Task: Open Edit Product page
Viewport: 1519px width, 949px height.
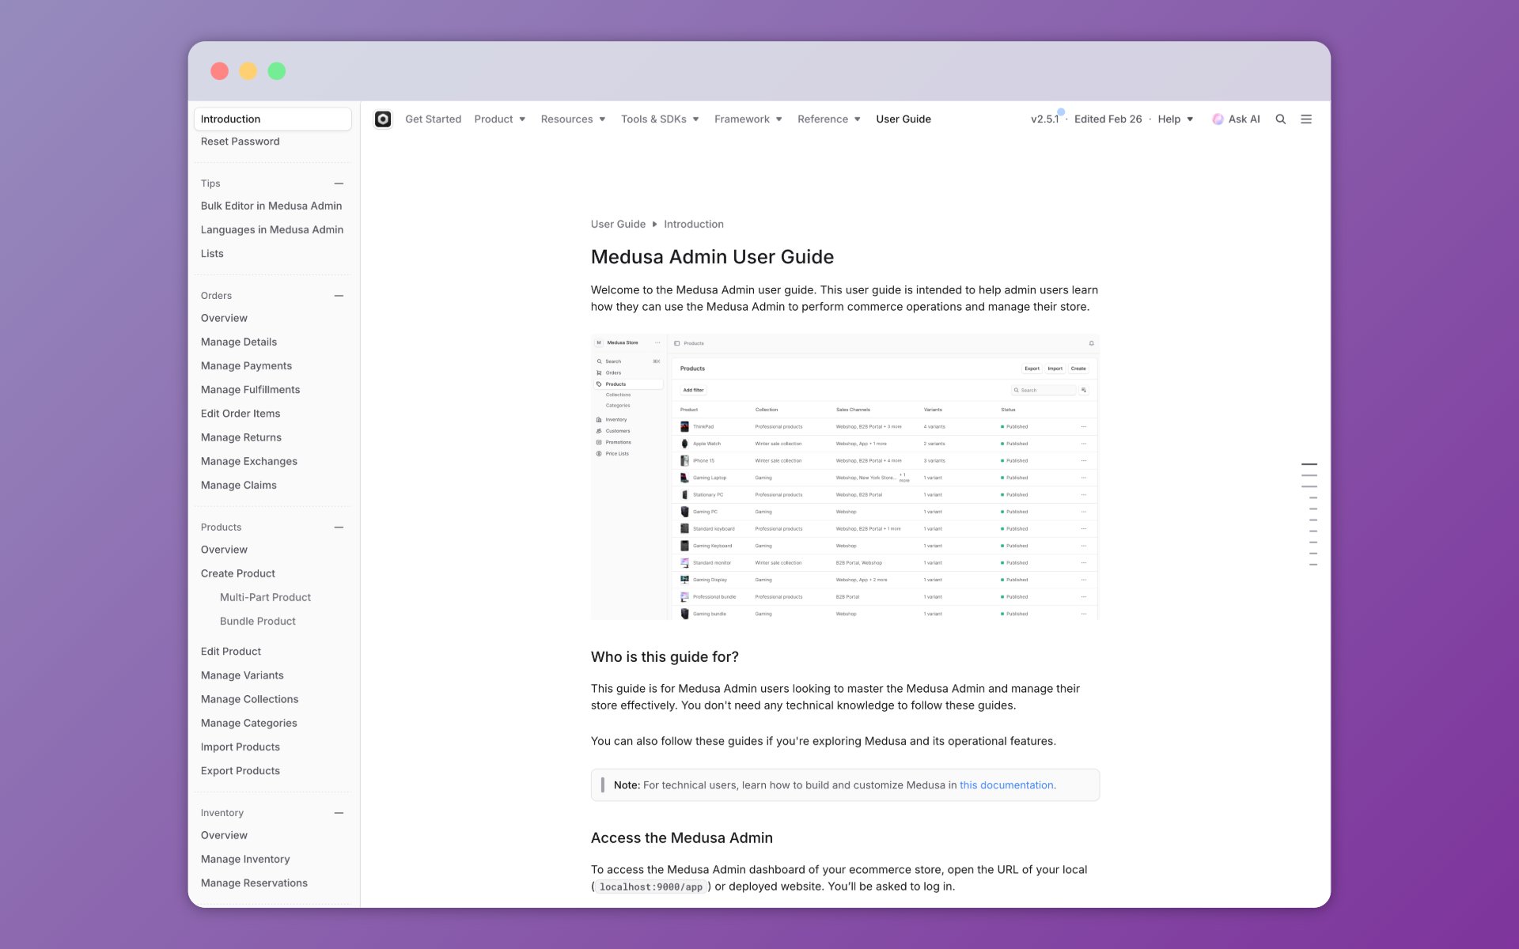Action: click(231, 652)
